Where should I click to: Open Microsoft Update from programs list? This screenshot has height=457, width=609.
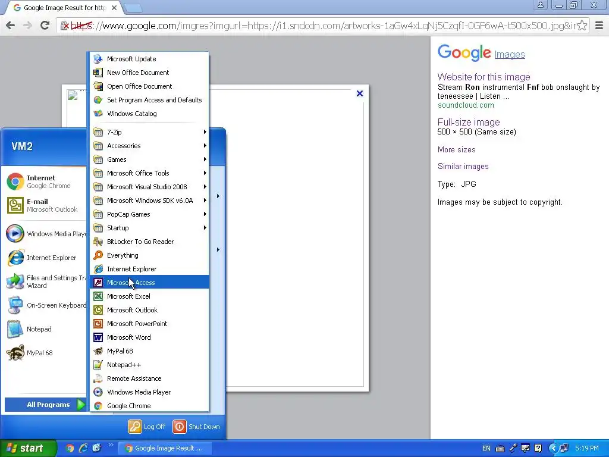pyautogui.click(x=149, y=59)
